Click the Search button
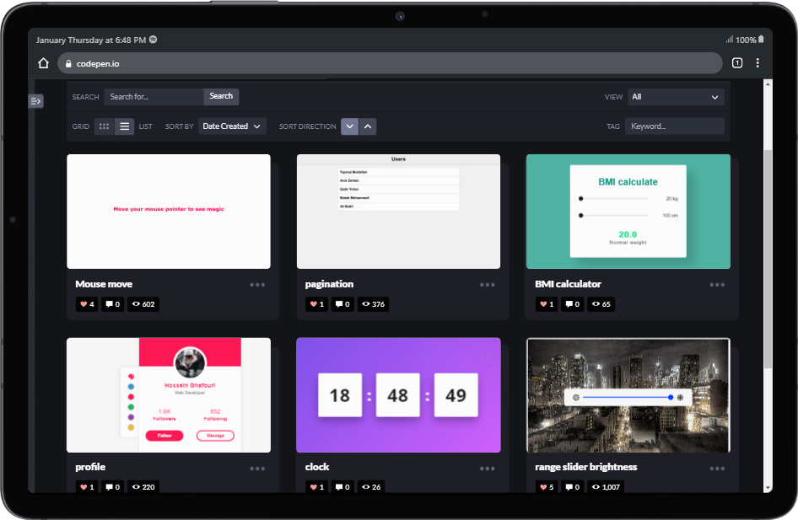This screenshot has height=520, width=798. [x=221, y=96]
